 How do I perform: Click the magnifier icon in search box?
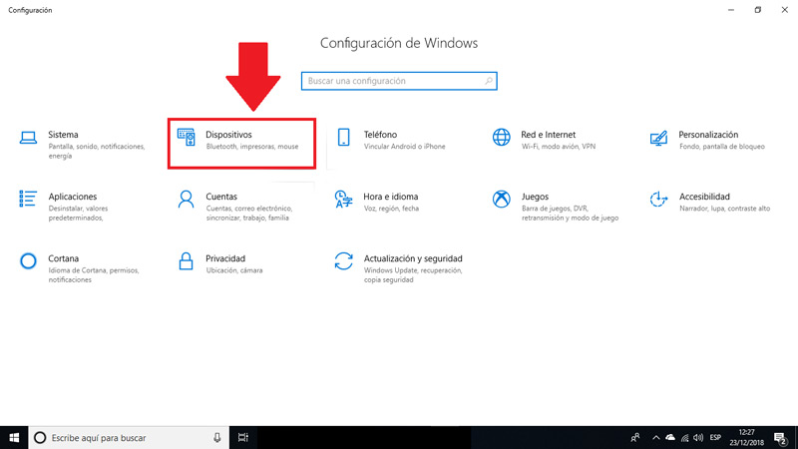(x=488, y=81)
